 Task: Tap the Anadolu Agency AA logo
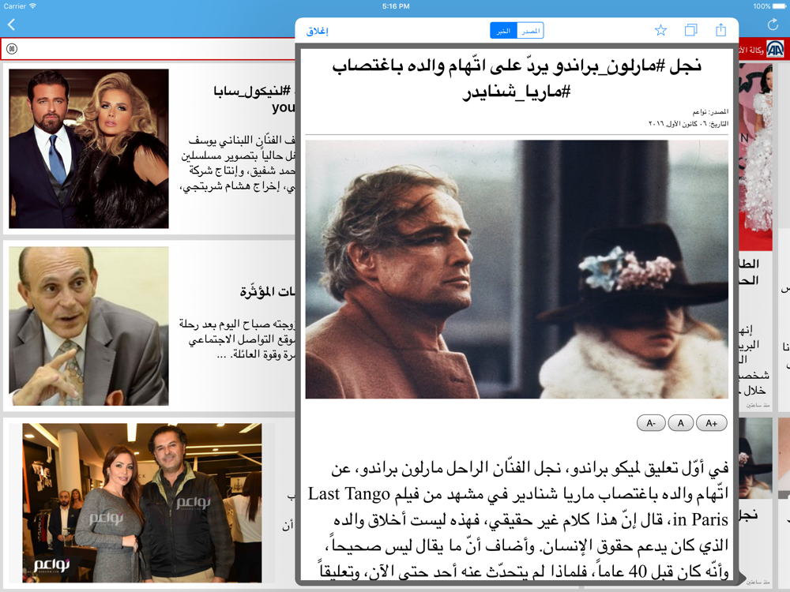coord(776,50)
